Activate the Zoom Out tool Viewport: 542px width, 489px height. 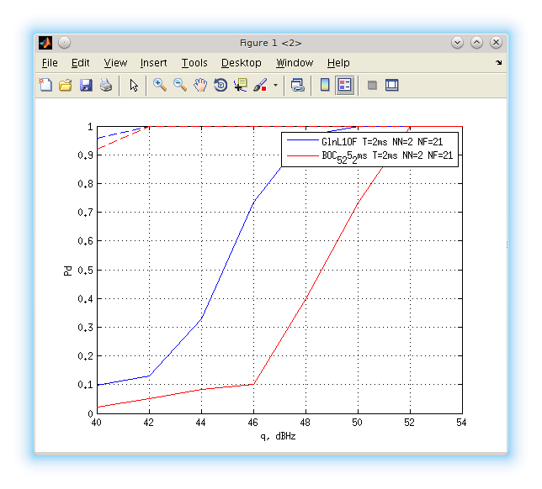click(180, 85)
